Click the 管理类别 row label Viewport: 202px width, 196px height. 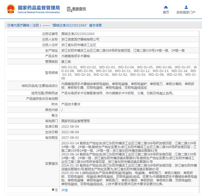pos(51,62)
